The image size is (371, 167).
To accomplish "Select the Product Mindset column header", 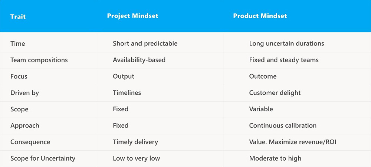I will pos(260,16).
